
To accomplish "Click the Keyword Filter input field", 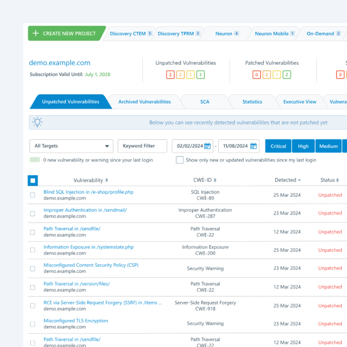I will pos(142,146).
